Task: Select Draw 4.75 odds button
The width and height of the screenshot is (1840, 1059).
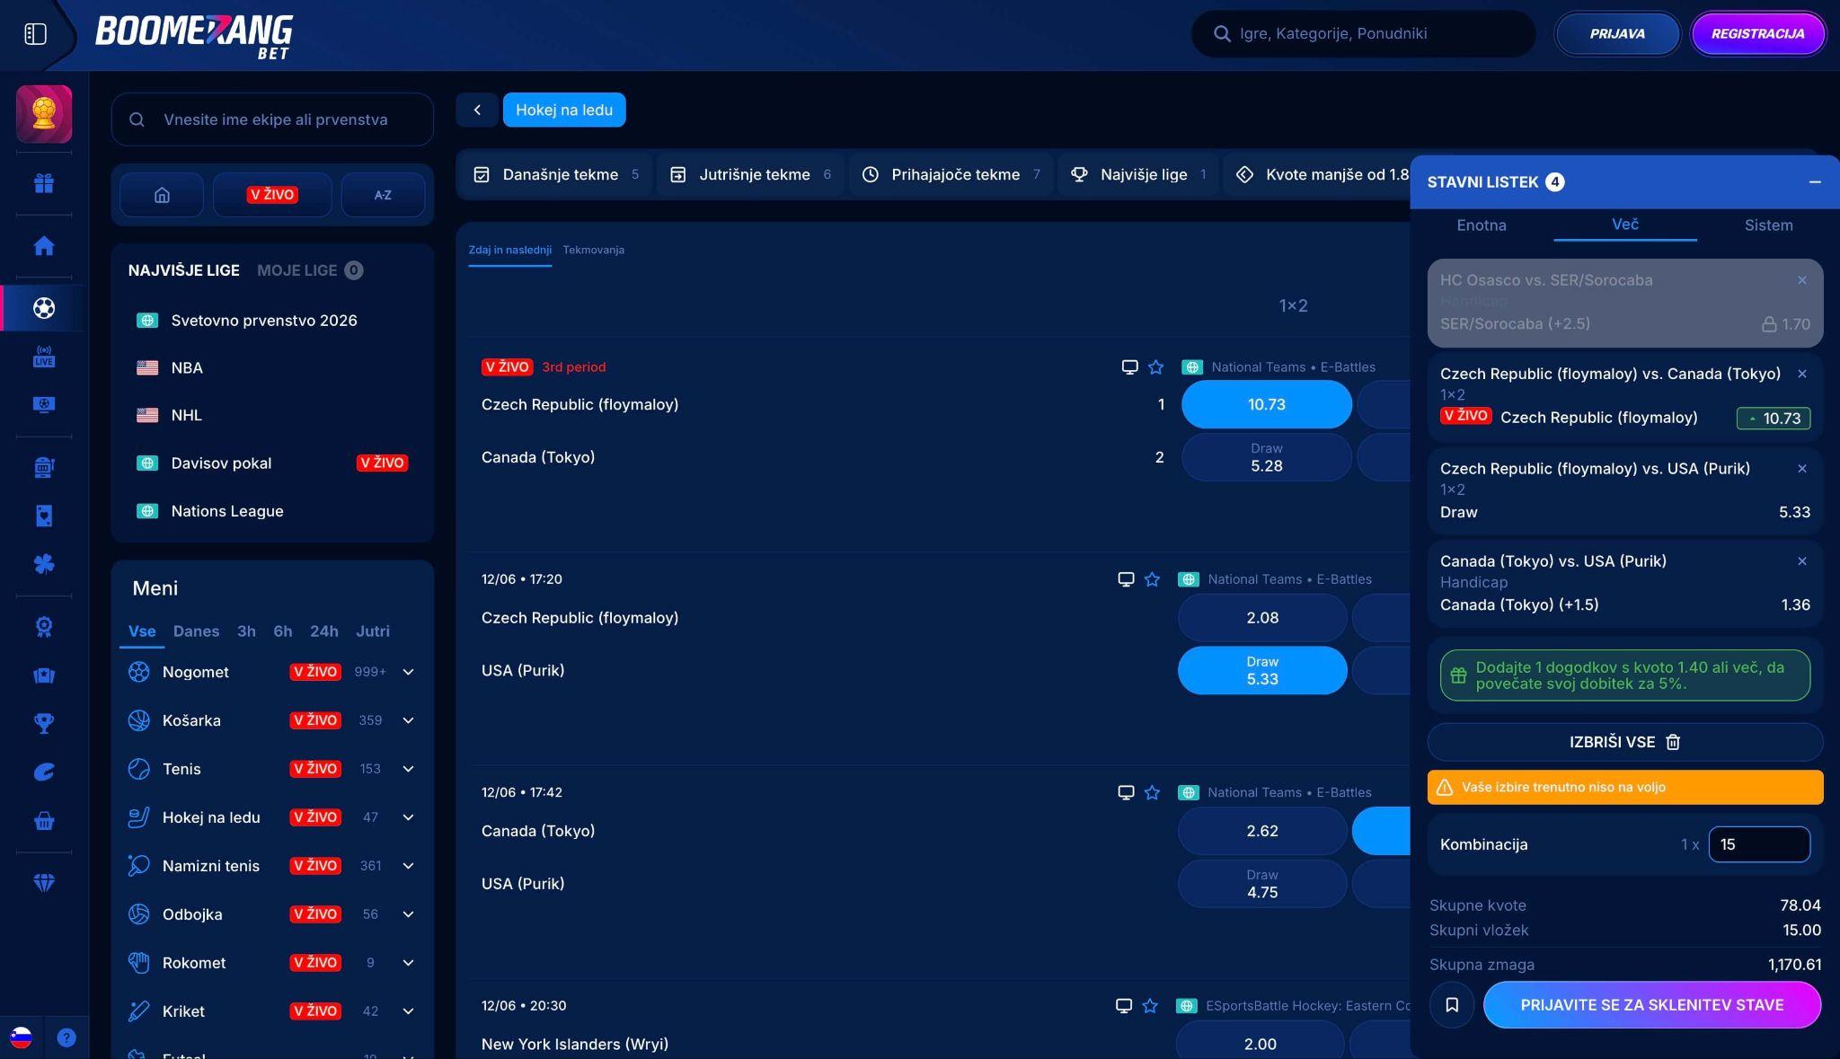Action: coord(1261,884)
